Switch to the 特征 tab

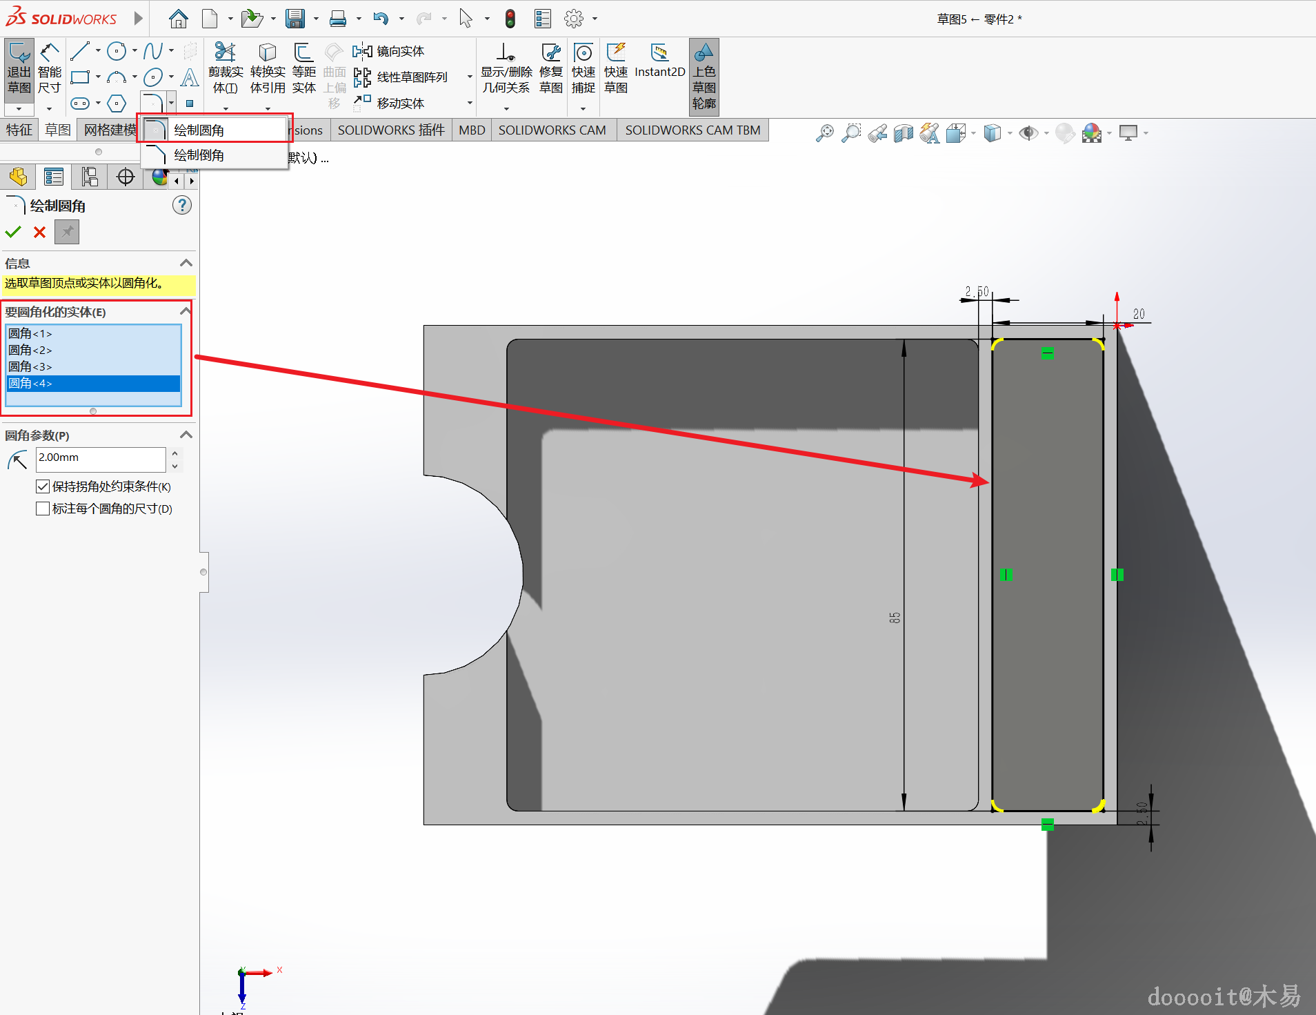[19, 130]
